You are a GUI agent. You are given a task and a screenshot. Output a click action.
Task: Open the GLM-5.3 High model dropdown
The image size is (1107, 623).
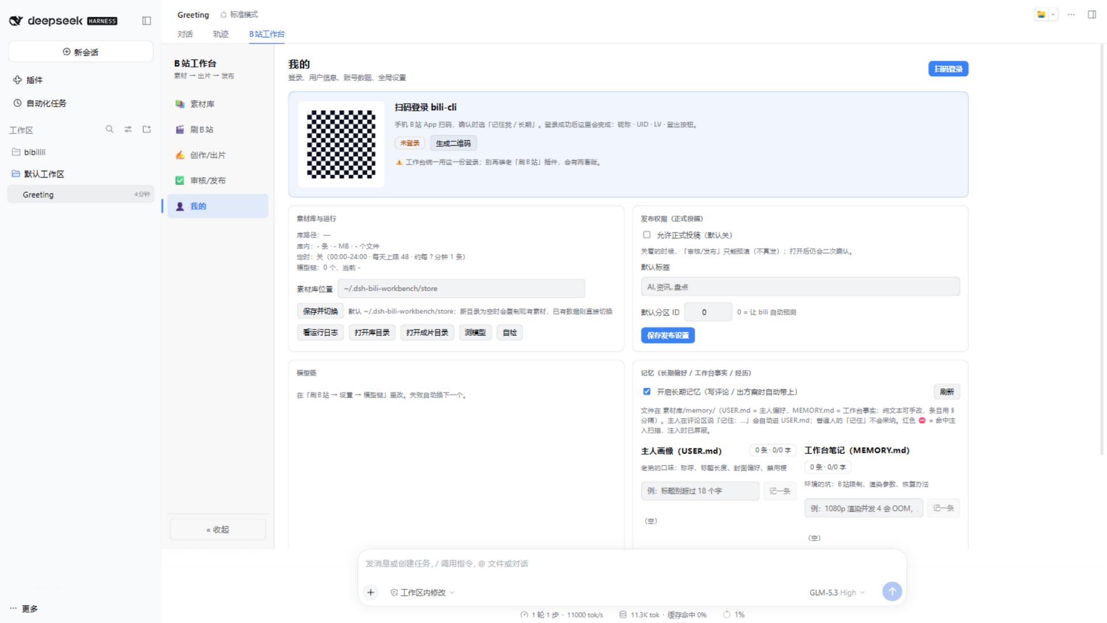(x=837, y=592)
